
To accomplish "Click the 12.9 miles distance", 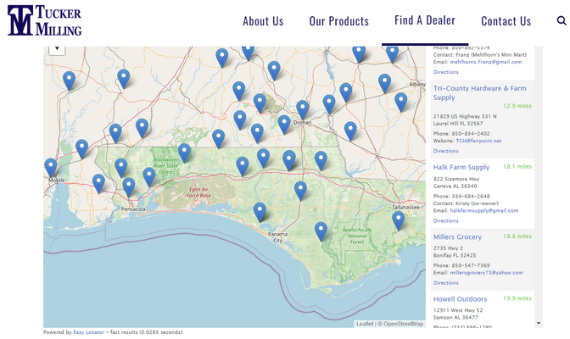I will [x=517, y=106].
